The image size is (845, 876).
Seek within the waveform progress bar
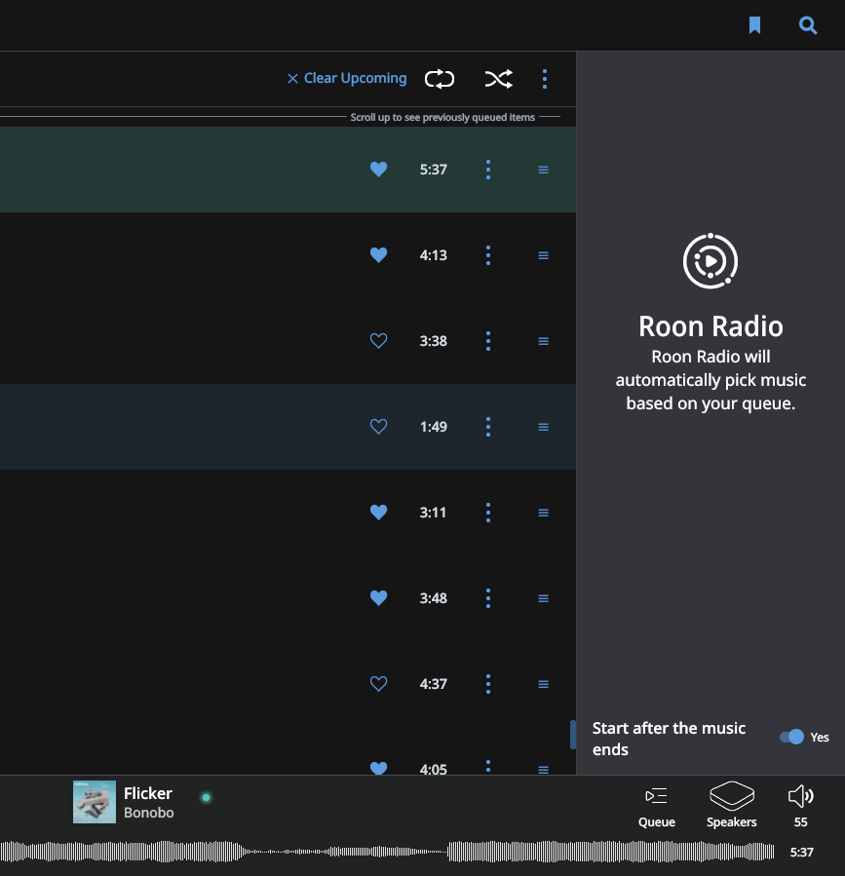pos(387,852)
